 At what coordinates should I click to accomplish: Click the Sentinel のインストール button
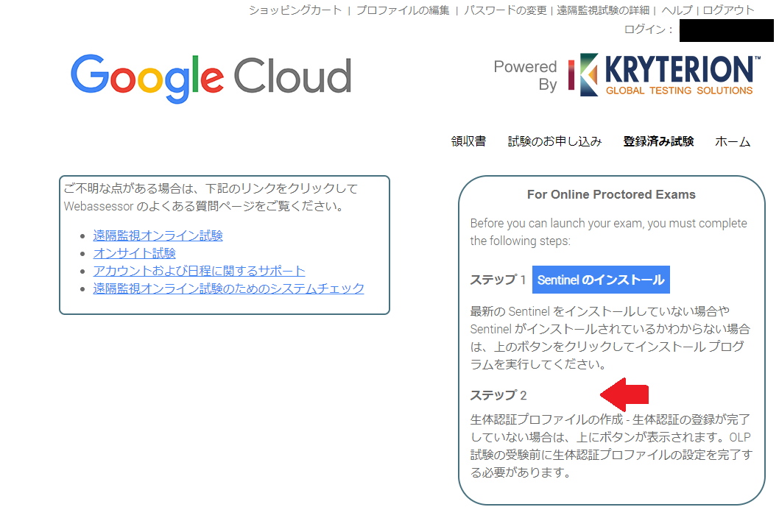601,280
